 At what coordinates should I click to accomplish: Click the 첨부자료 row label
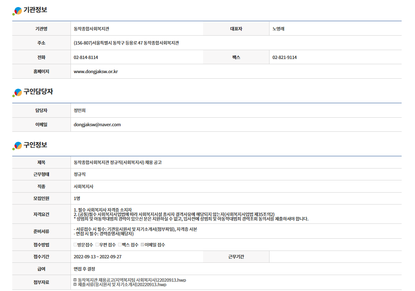coord(41,282)
